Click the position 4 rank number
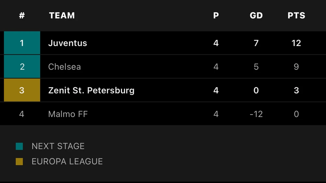326x183 pixels. tap(22, 114)
